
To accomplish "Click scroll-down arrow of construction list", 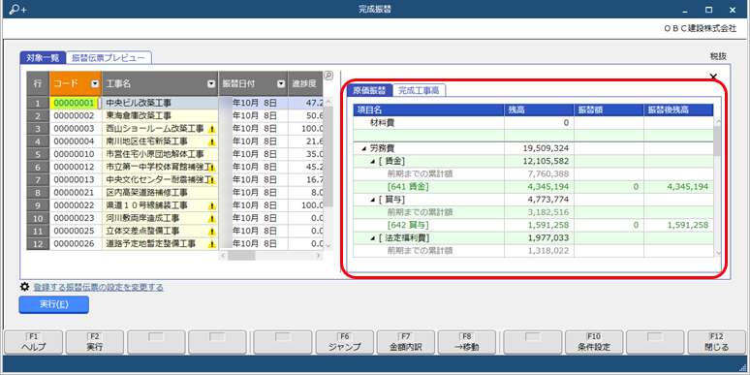I will click(328, 245).
